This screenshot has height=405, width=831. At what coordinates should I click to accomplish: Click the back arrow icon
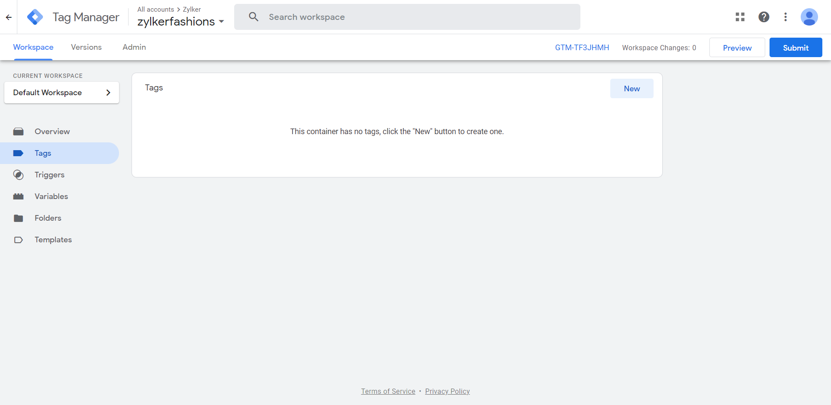click(x=9, y=17)
